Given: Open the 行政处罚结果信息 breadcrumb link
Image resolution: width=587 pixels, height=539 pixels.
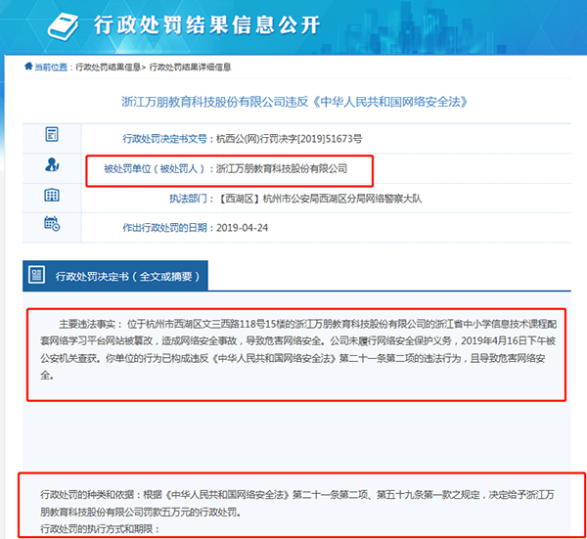Looking at the screenshot, I should click(108, 67).
